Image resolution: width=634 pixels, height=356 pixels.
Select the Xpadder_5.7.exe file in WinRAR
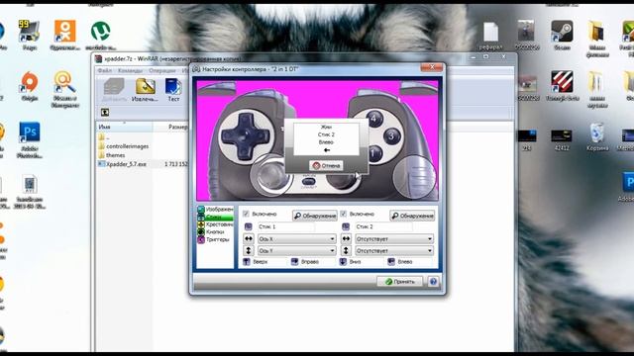click(x=122, y=164)
